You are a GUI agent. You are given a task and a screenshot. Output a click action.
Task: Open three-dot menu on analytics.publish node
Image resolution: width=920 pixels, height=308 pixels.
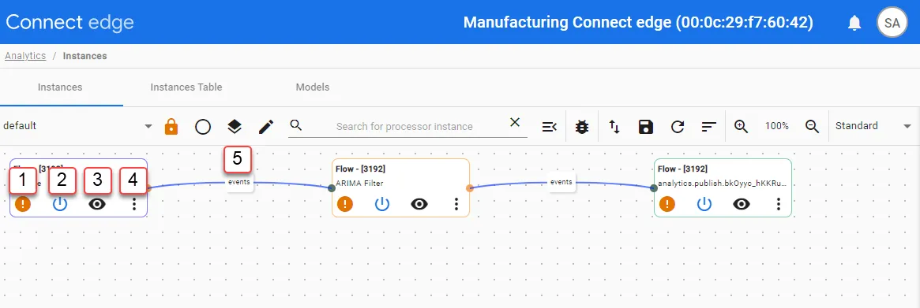[x=779, y=204]
